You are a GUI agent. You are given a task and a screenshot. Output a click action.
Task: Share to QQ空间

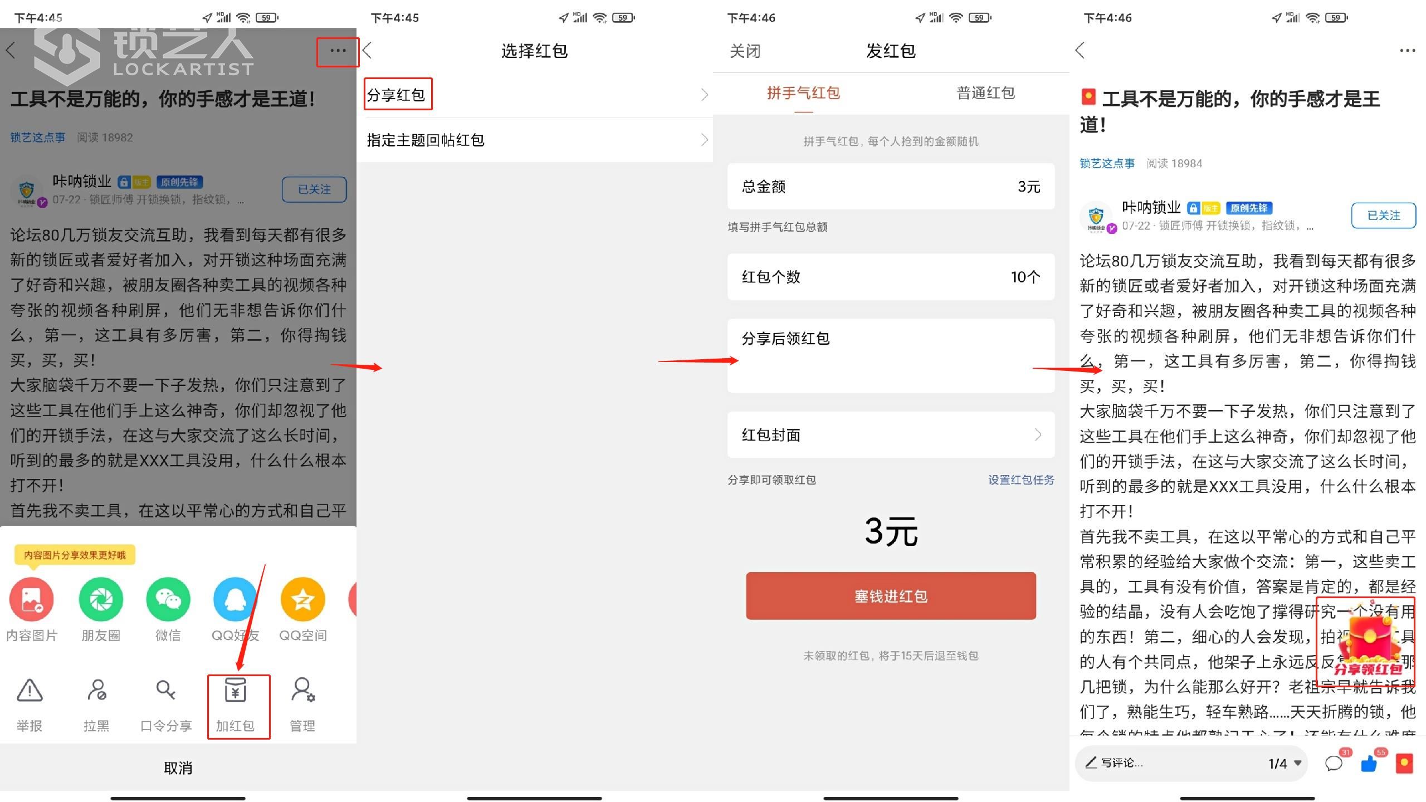(302, 610)
